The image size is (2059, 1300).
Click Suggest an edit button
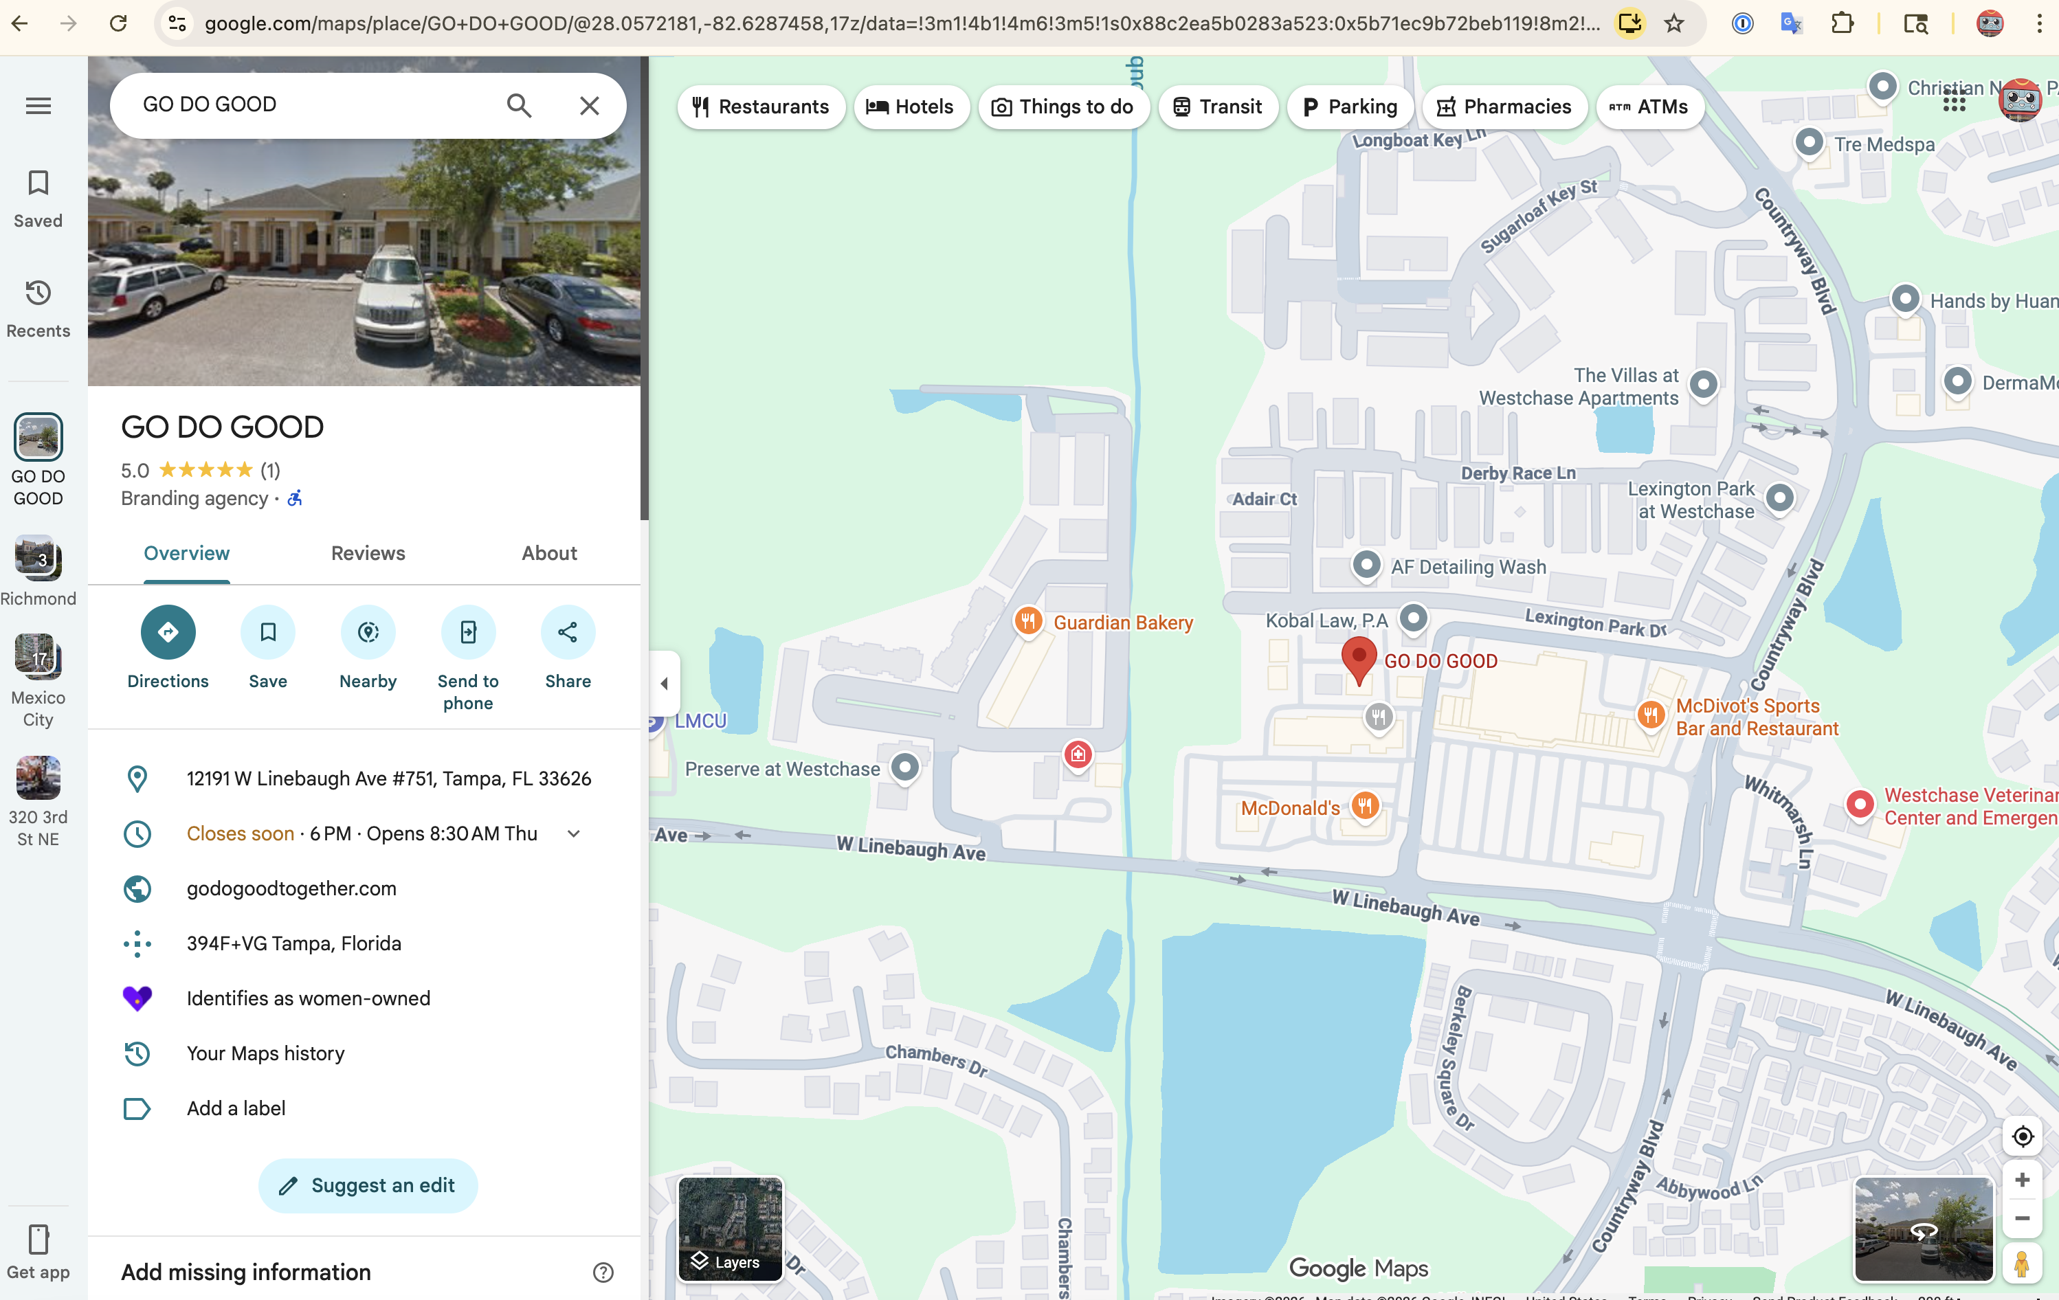tap(368, 1185)
